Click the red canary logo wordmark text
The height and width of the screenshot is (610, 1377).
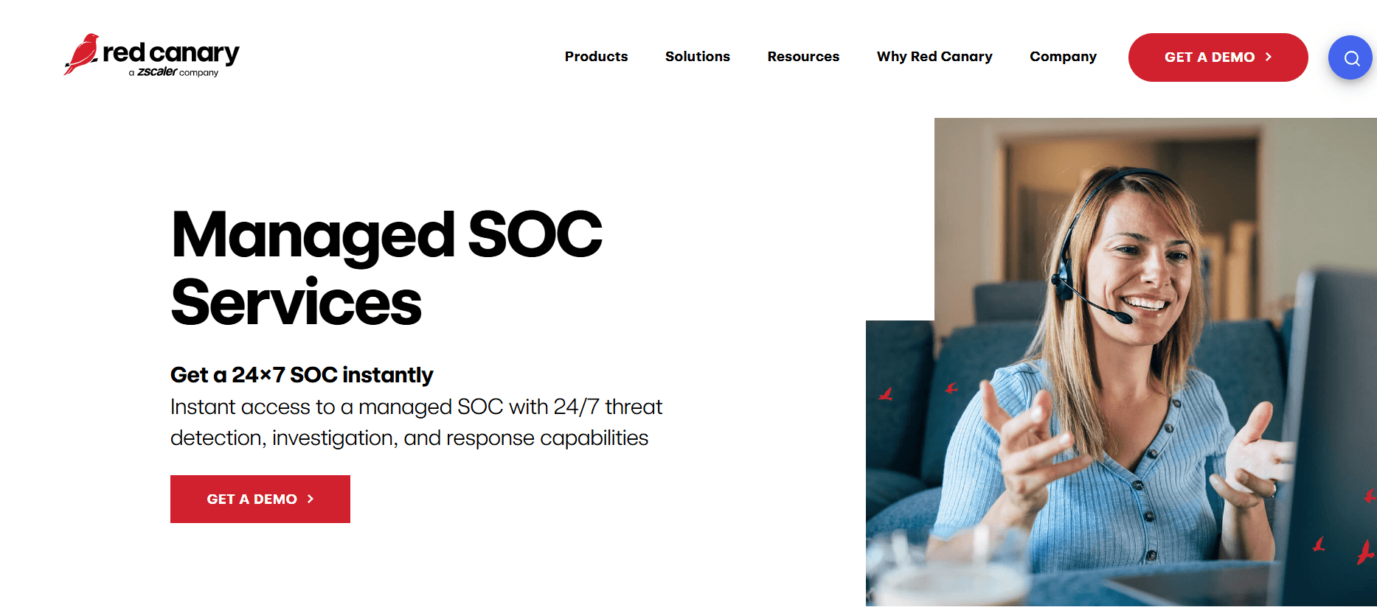pyautogui.click(x=170, y=52)
